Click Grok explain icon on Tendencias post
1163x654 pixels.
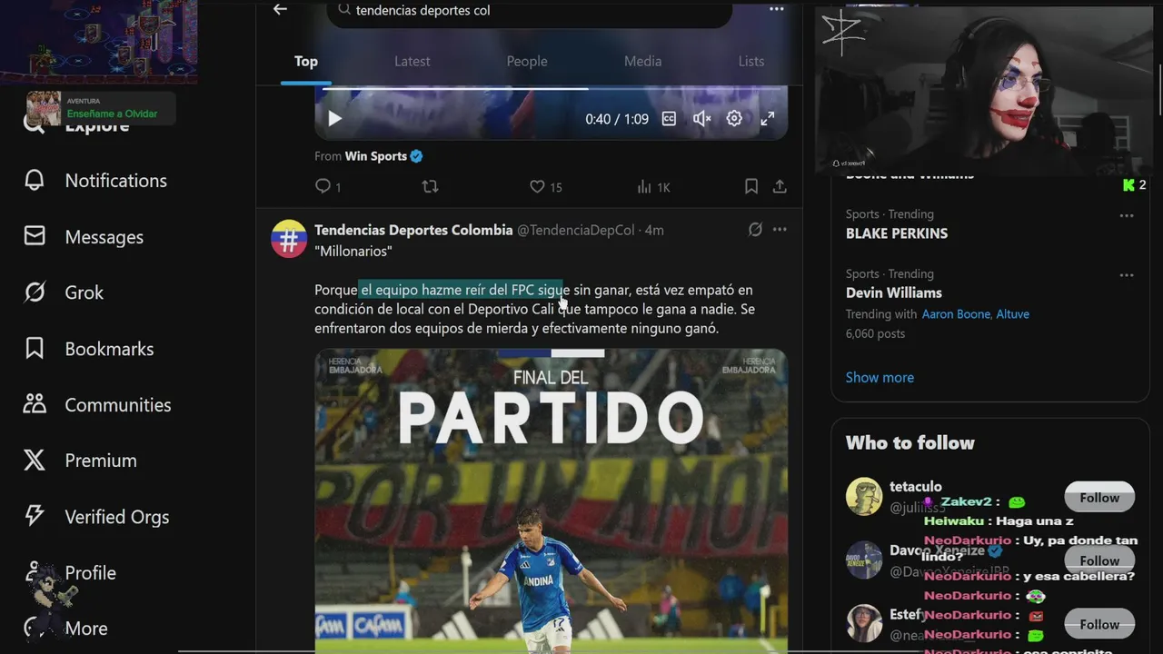(755, 230)
